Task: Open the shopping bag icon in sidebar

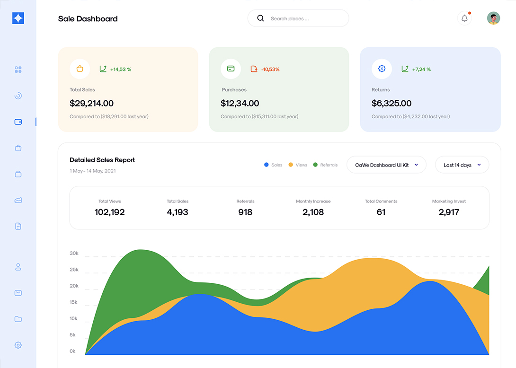Action: [18, 148]
